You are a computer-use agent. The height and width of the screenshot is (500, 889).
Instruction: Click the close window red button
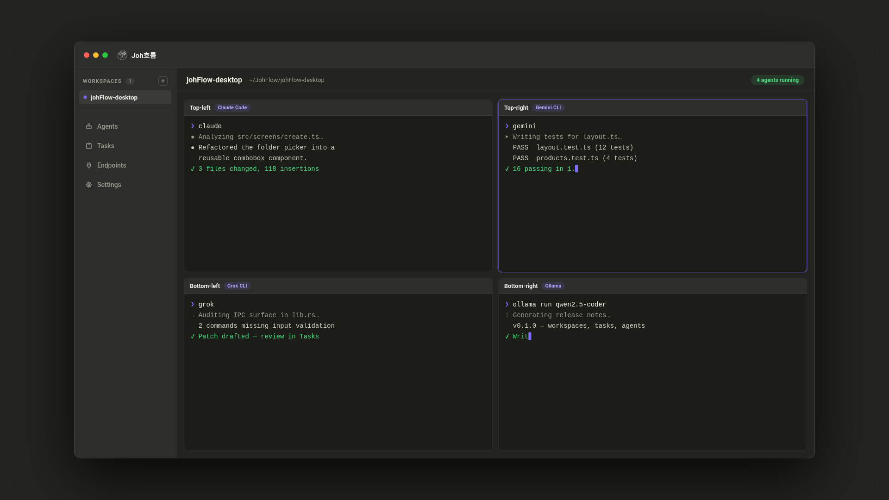87,55
